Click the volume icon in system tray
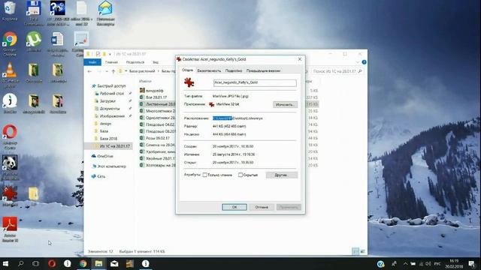Image resolution: width=481 pixels, height=270 pixels. coord(428,263)
